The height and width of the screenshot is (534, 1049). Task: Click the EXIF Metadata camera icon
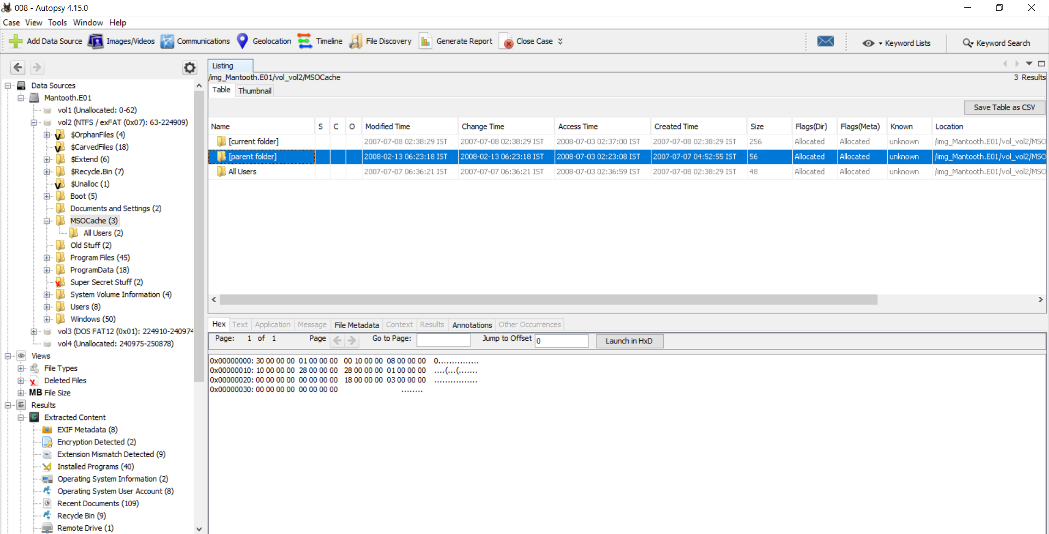click(x=48, y=430)
